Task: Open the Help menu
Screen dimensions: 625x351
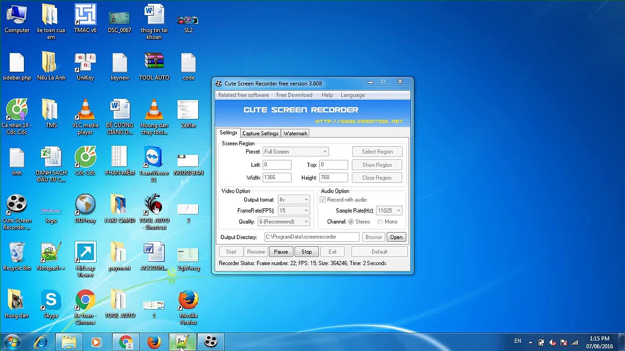Action: (x=327, y=95)
